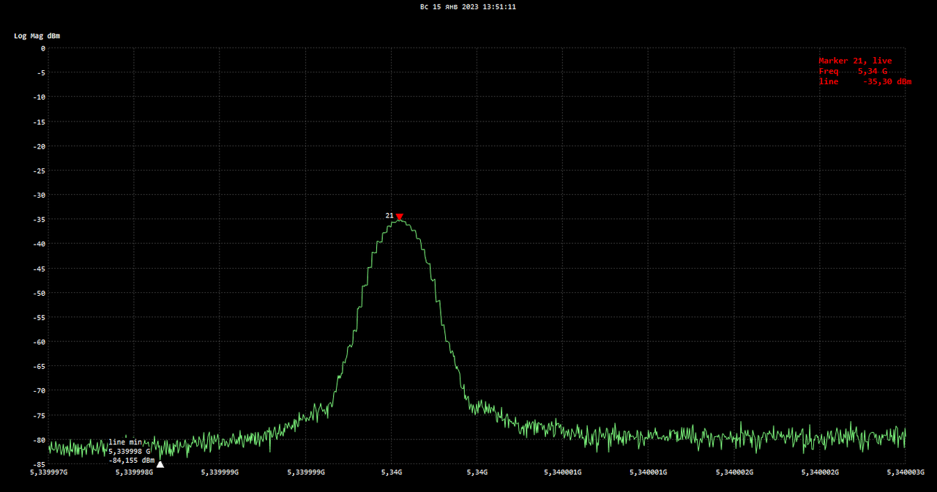Click the "21" marker number label
The height and width of the screenshot is (492, 937).
tap(389, 215)
